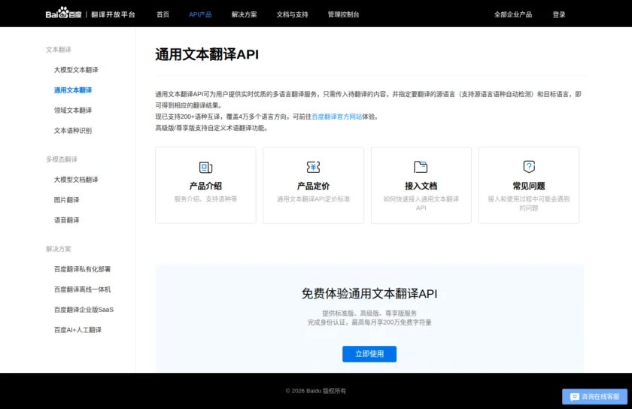Open 全部企业产品 in the header

coord(513,14)
